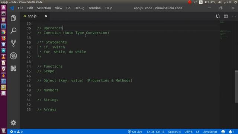Open the Trash at the bottom of the dock

coord(3,131)
